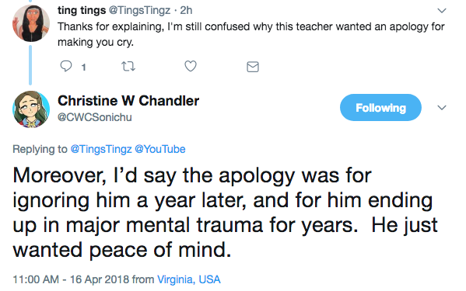Open the Christine W Chandler display name
Viewport: 466px width, 291px height.
coord(128,101)
